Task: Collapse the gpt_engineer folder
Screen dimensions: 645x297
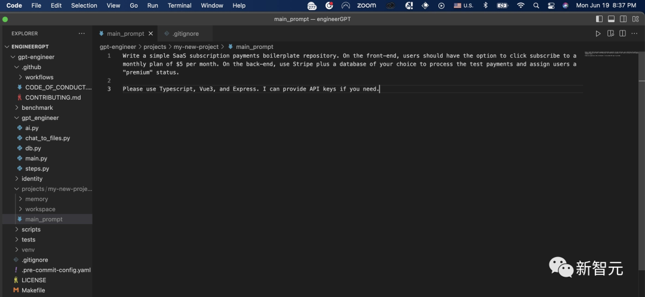Action: pyautogui.click(x=39, y=117)
